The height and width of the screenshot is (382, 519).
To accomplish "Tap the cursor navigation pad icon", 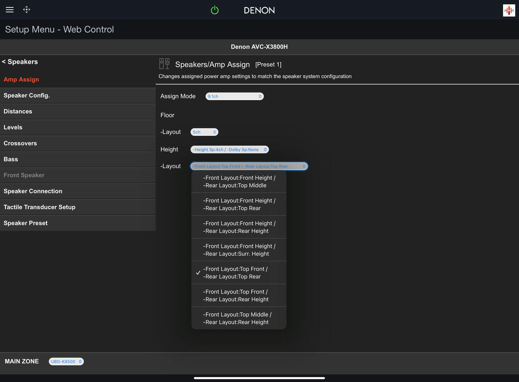I will pos(26,10).
